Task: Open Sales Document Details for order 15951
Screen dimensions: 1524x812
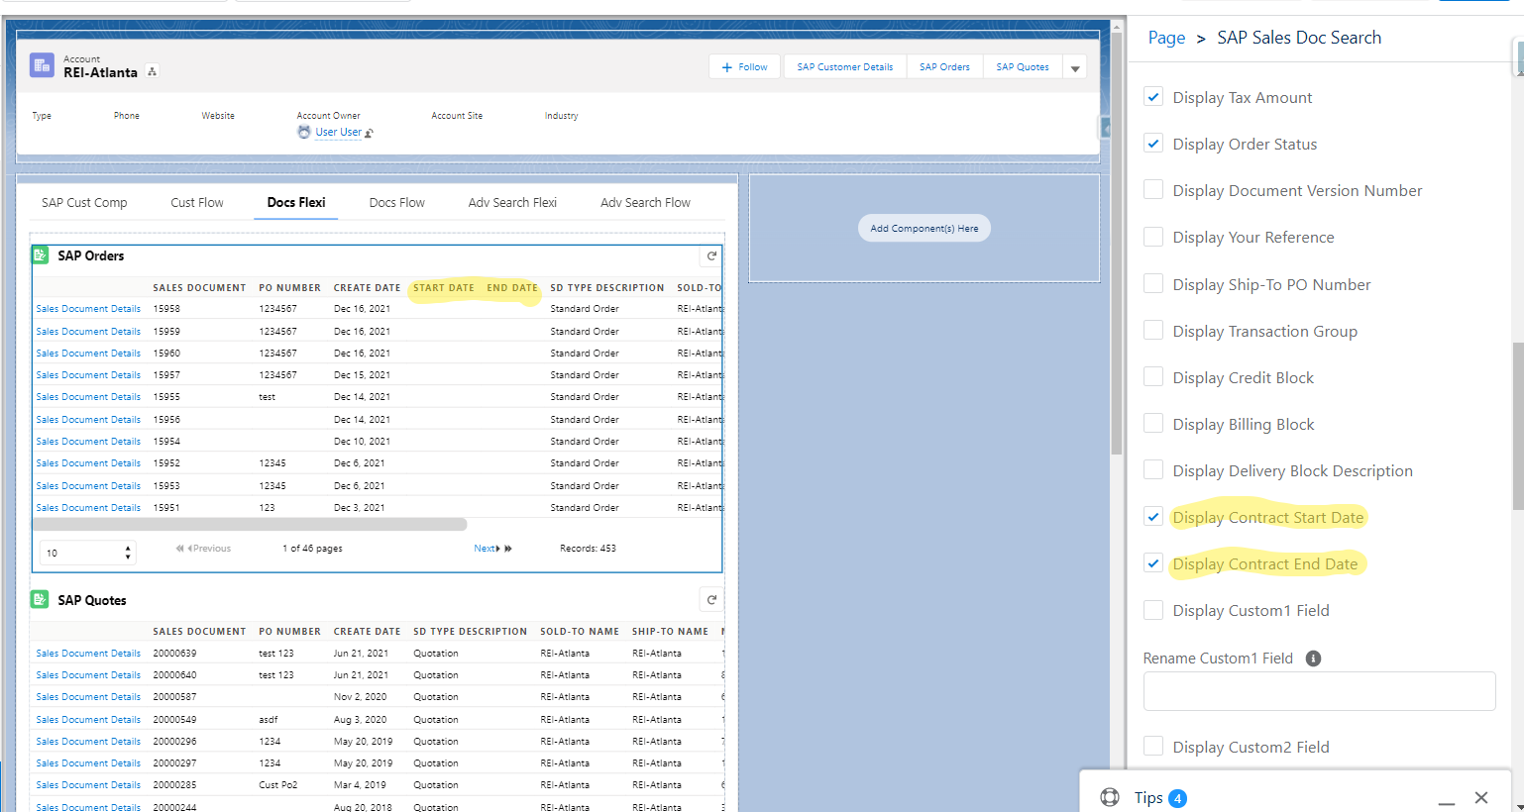Action: point(88,508)
